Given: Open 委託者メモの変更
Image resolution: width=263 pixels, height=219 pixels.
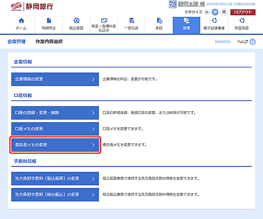Looking at the screenshot, I should (x=55, y=145).
